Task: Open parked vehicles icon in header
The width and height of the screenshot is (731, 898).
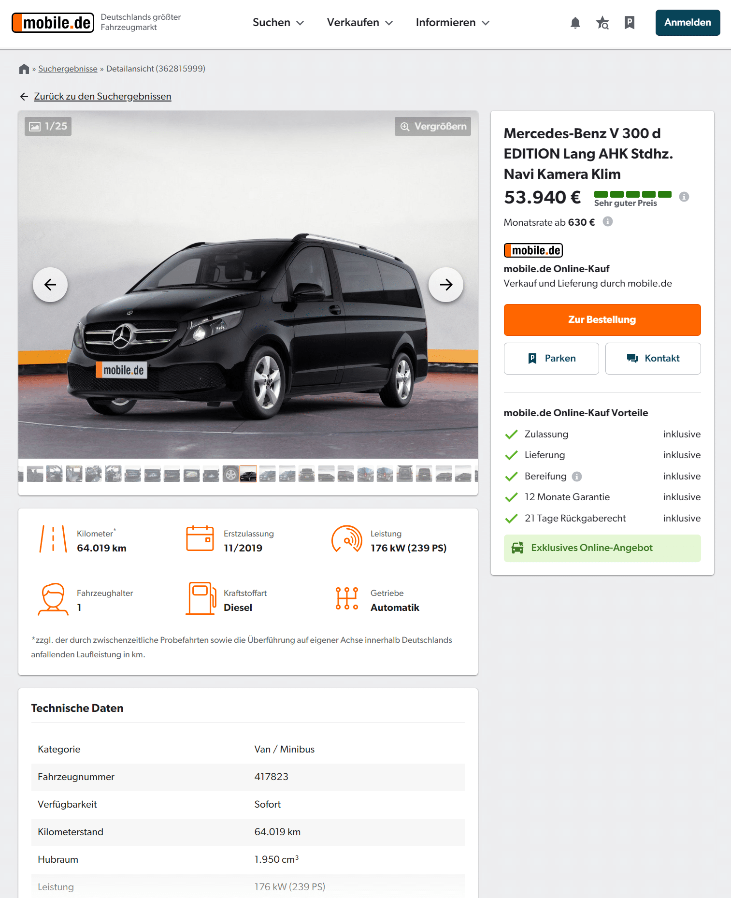Action: pos(629,23)
